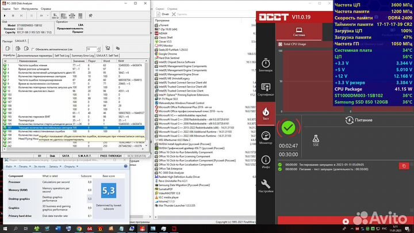Open Windows taskbar search

click(16, 229)
